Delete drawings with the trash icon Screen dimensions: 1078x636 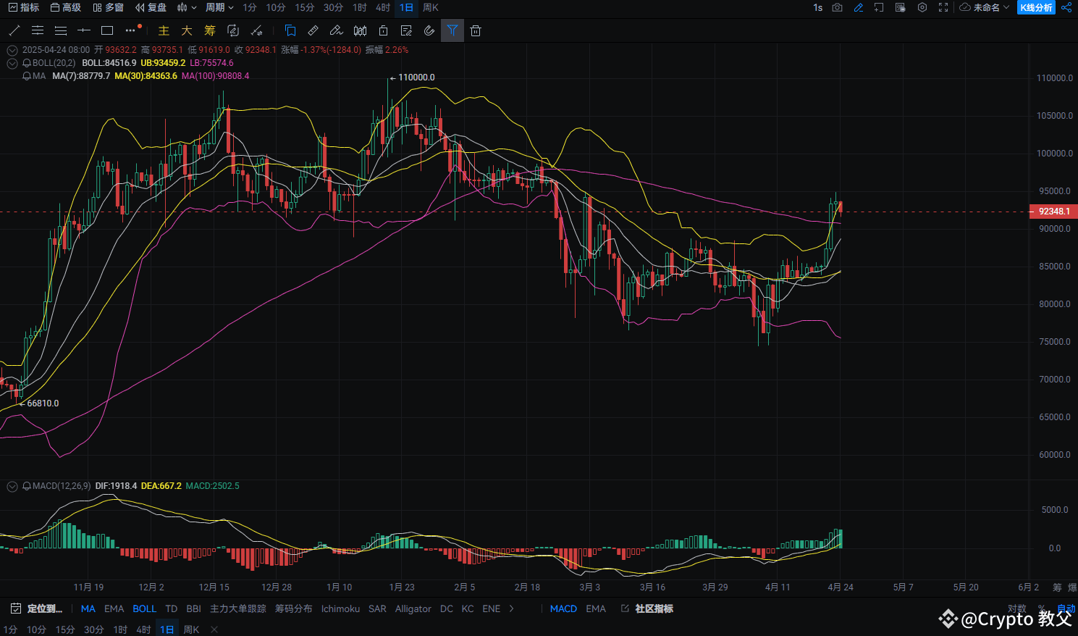click(x=476, y=30)
